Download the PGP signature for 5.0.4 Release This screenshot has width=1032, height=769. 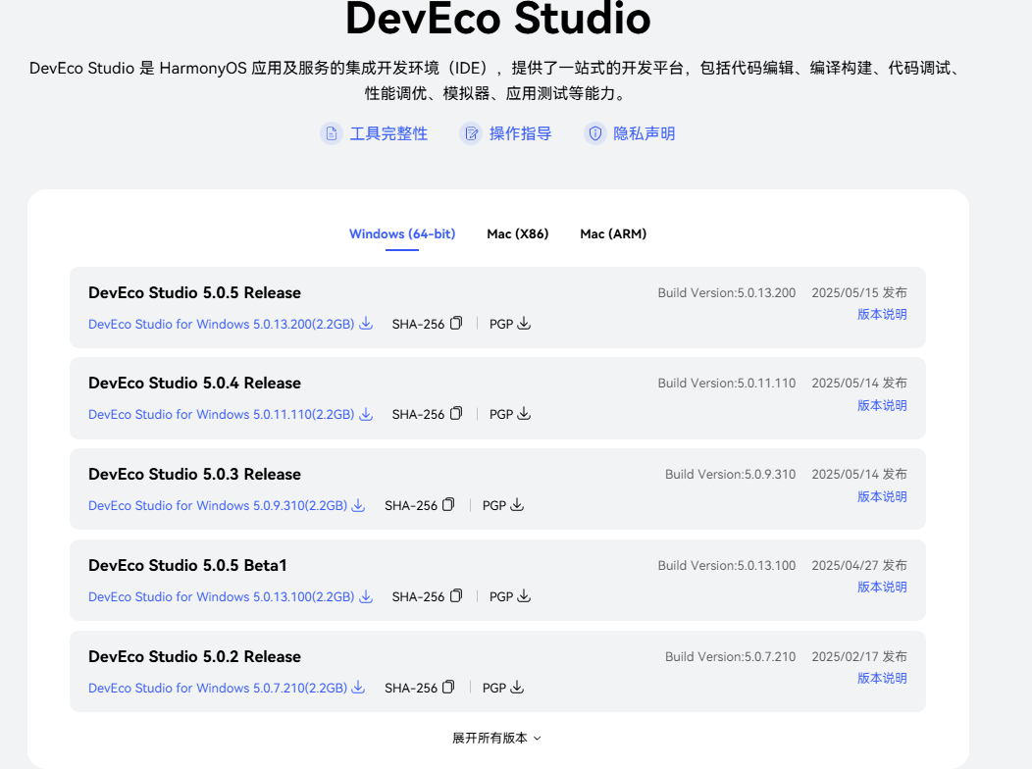[x=524, y=414]
